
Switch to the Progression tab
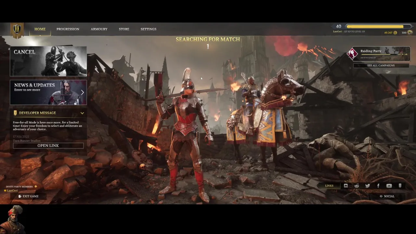coord(68,29)
